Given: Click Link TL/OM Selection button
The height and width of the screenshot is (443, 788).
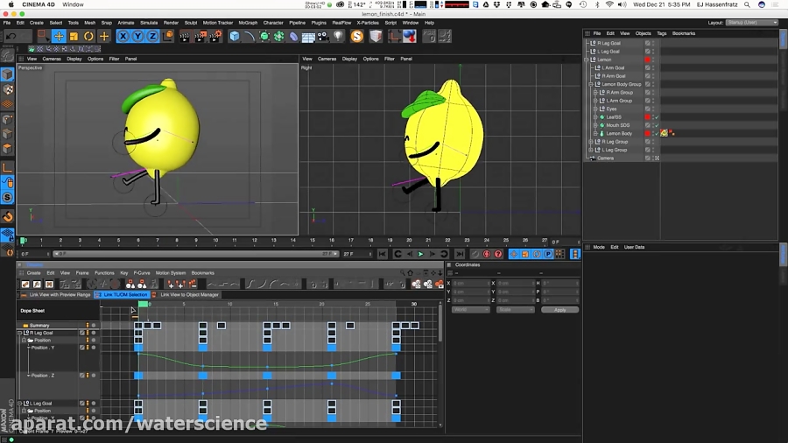Looking at the screenshot, I should 122,295.
